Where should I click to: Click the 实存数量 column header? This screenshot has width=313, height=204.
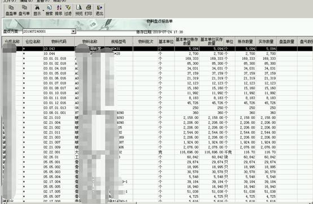coord(266,42)
